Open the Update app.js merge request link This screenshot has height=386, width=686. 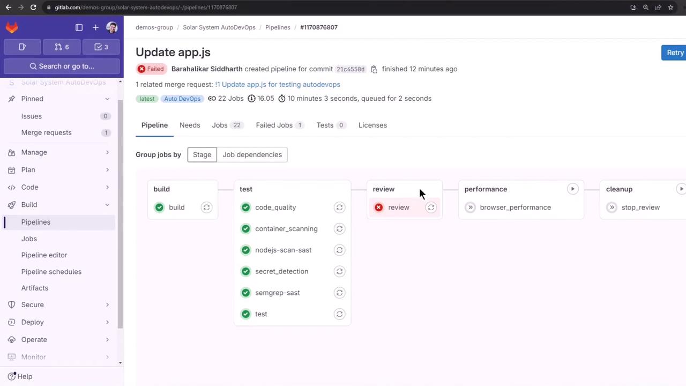(x=278, y=84)
